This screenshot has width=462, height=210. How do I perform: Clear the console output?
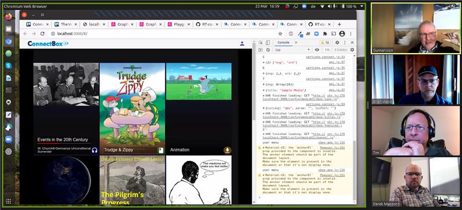point(268,50)
